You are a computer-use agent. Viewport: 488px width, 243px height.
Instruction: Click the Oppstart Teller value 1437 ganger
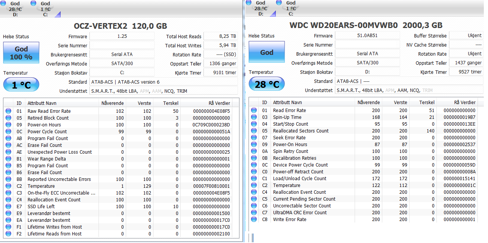(x=466, y=63)
